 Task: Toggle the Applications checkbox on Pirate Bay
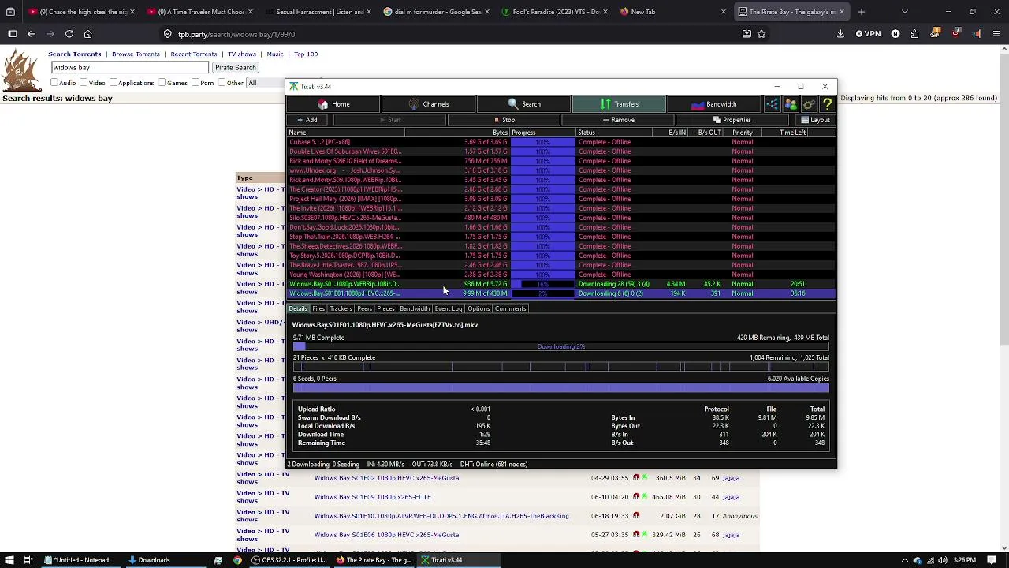[114, 83]
